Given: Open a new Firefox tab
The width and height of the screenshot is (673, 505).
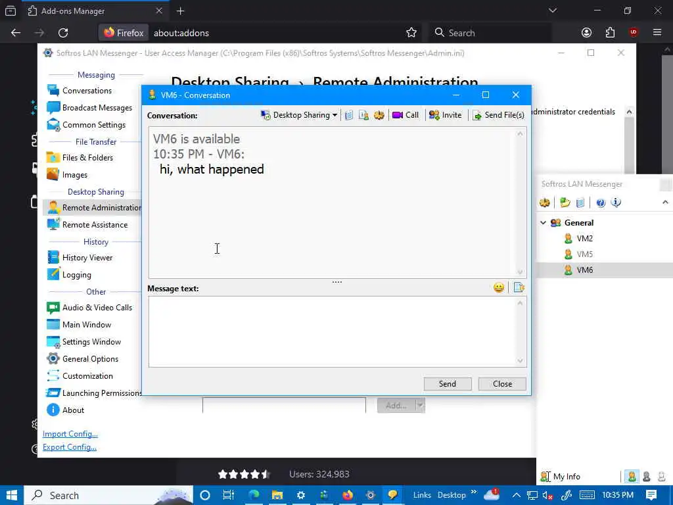Looking at the screenshot, I should [180, 11].
